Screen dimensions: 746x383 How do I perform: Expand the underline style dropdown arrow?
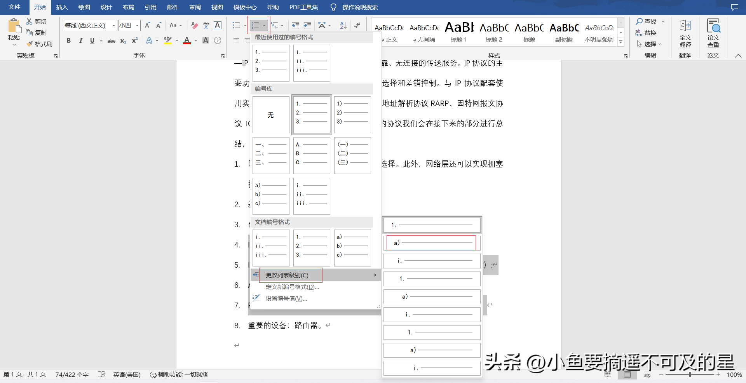[x=101, y=40]
